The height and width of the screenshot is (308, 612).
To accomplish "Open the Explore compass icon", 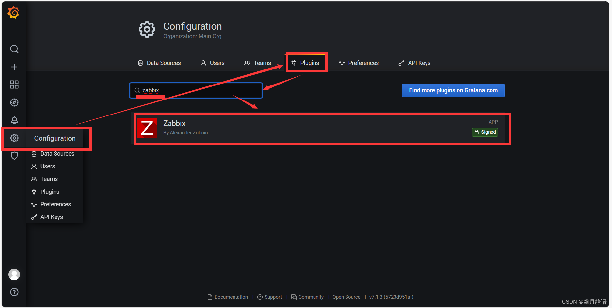I will click(14, 102).
